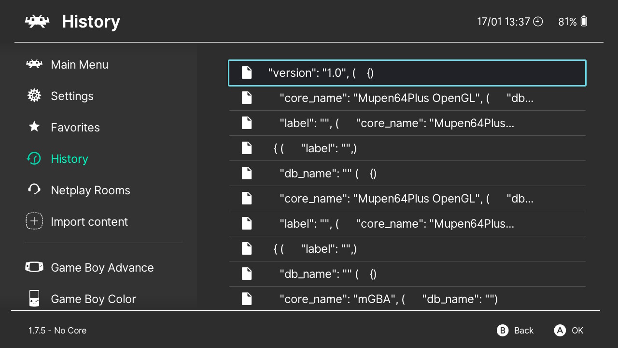Select the History clock-arrow icon in sidebar
618x348 pixels.
click(34, 159)
